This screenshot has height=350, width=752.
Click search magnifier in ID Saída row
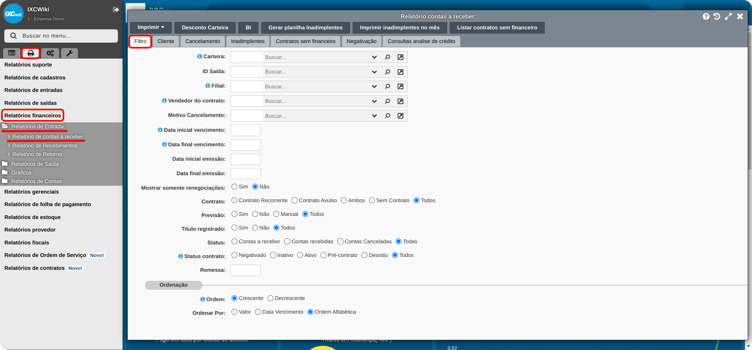[x=387, y=72]
